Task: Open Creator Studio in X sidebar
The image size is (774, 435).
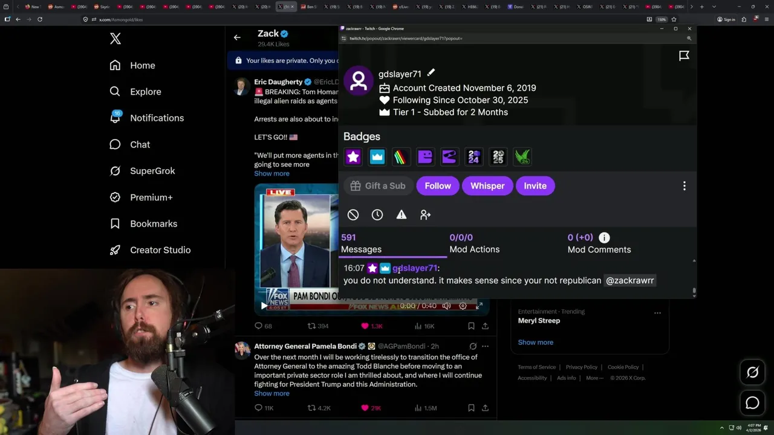Action: pos(150,250)
